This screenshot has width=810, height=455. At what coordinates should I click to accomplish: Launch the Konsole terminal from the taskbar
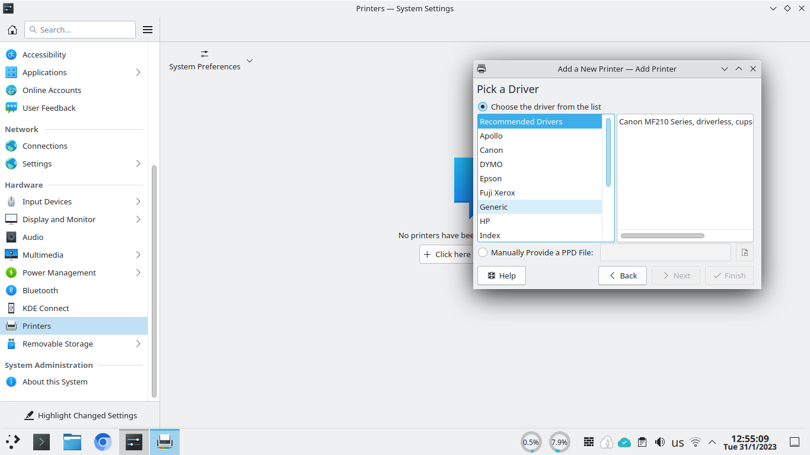(x=42, y=442)
